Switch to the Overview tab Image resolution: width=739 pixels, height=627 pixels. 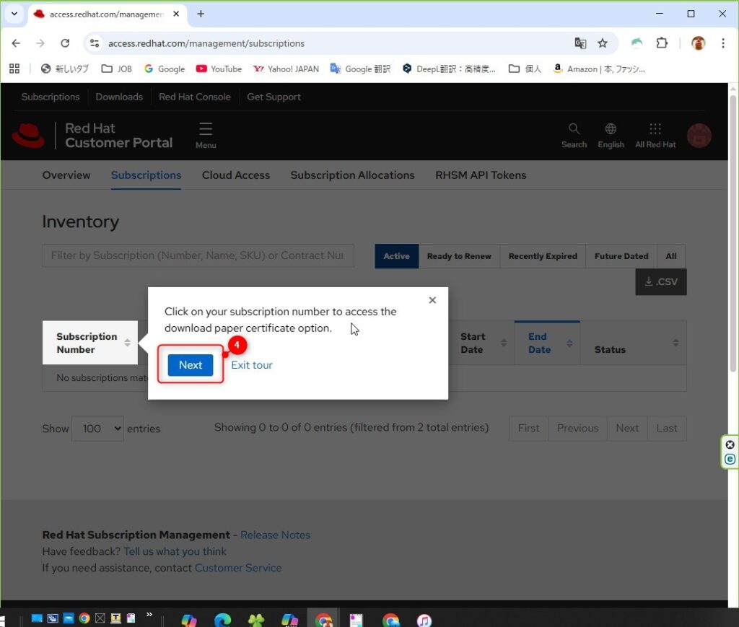click(66, 175)
